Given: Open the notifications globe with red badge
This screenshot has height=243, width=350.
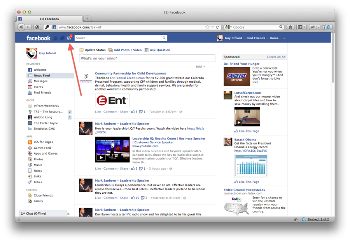Looking at the screenshot, I should (x=69, y=38).
